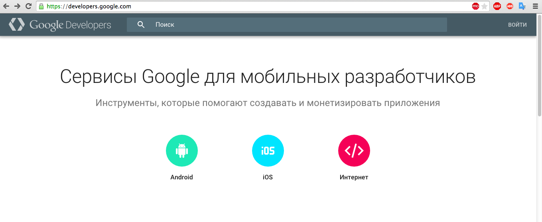The image size is (542, 222).
Task: Click the Google Developers logo
Action: click(x=60, y=25)
